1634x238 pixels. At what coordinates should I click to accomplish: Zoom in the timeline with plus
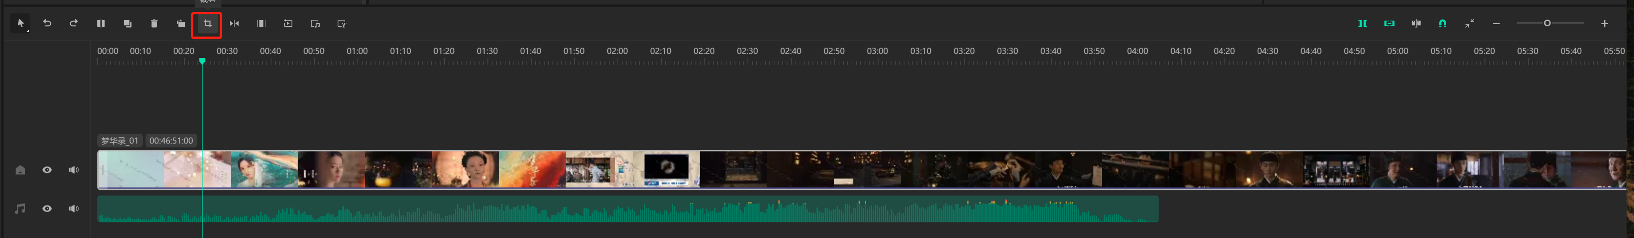click(x=1605, y=24)
